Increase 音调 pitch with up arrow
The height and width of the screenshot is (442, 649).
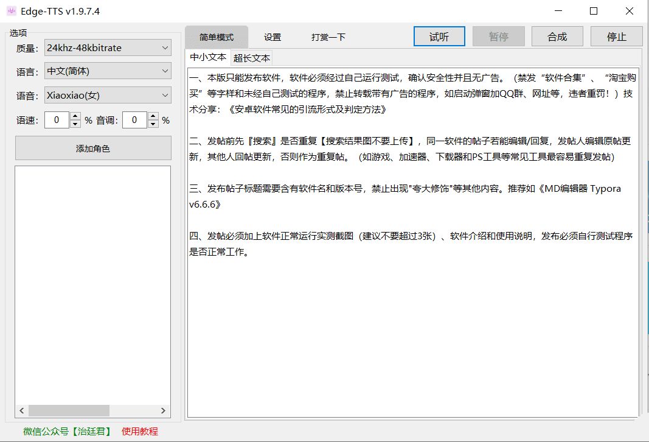coord(153,117)
